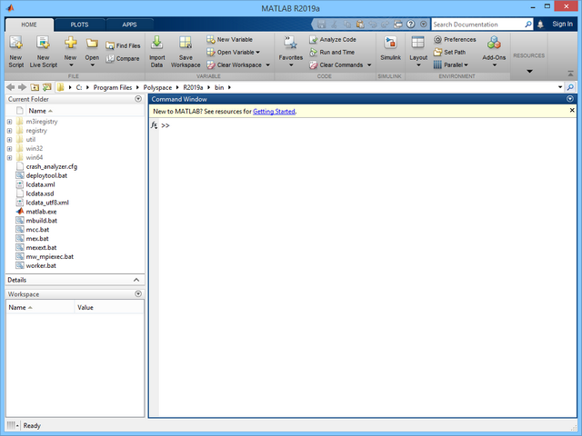Select worker.bat file
This screenshot has height=436, width=582.
pos(41,266)
